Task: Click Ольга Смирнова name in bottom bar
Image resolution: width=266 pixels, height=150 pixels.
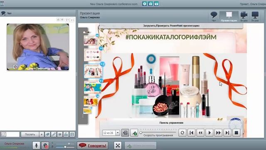Action: coord(14,143)
